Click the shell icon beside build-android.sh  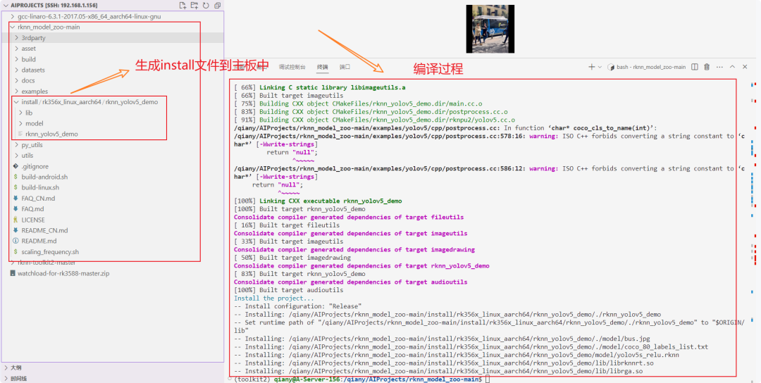16,177
